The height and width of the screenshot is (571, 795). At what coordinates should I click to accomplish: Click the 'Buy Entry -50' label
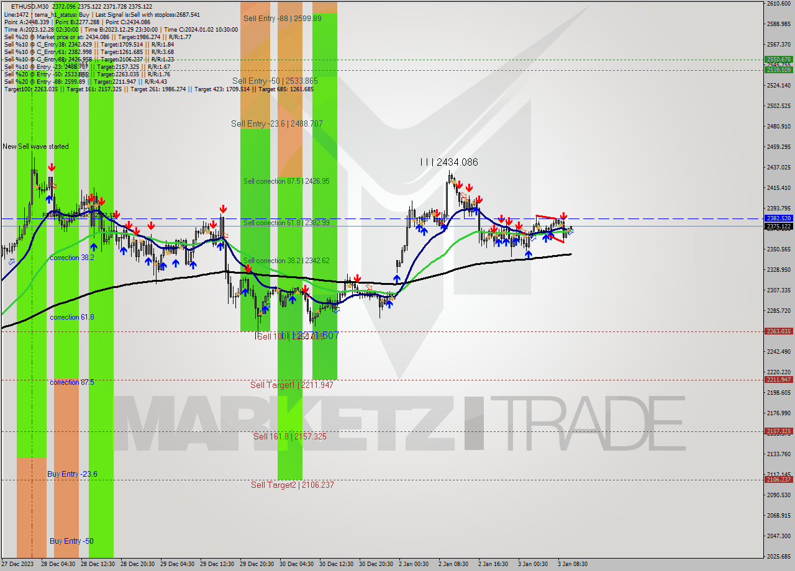[71, 541]
